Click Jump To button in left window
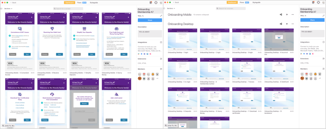This screenshot has height=129, width=326. (8, 126)
